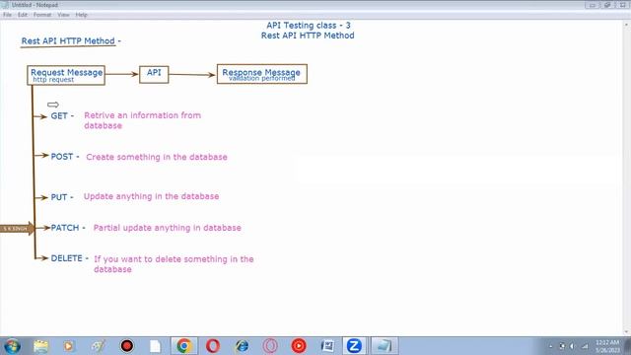Screen dimensions: 631x355
Task: Click the vertical scrollbar up arrow
Action: [627, 25]
